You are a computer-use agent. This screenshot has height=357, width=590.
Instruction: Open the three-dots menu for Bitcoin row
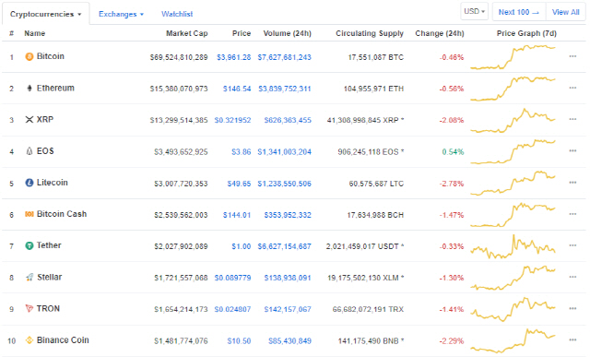pyautogui.click(x=572, y=56)
